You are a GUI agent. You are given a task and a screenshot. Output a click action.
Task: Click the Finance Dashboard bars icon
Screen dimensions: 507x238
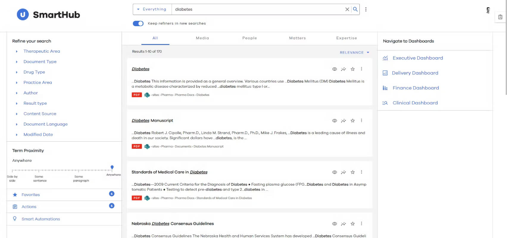pos(385,88)
